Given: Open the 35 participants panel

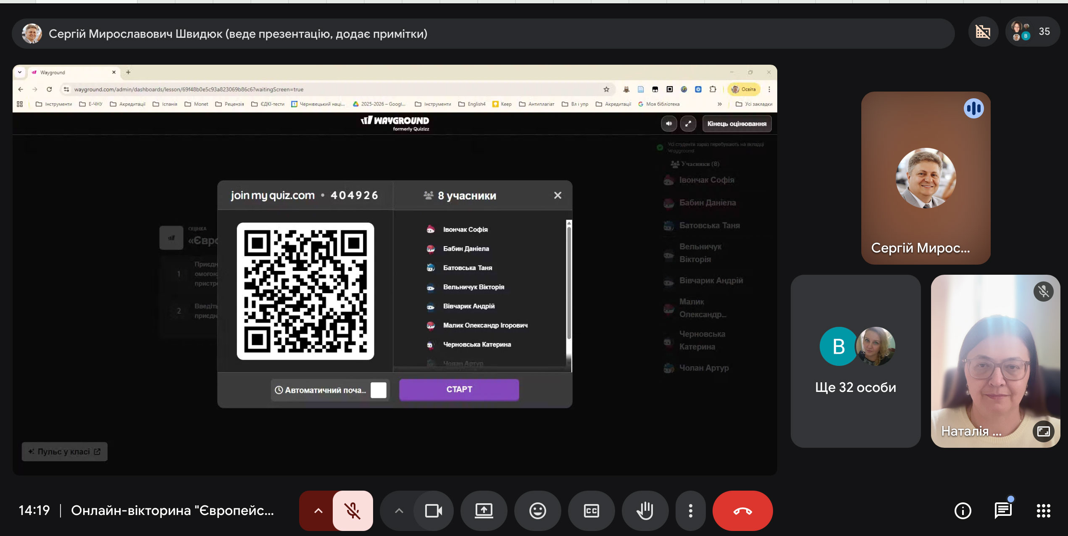Looking at the screenshot, I should pyautogui.click(x=1033, y=32).
